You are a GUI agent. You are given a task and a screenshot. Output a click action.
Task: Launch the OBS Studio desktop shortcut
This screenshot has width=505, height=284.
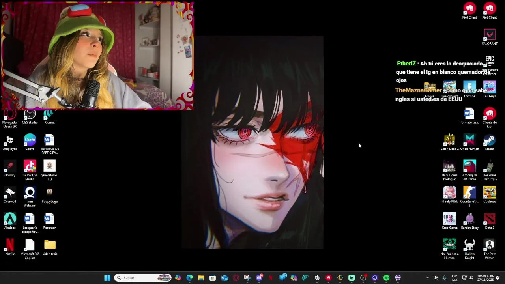point(30,117)
